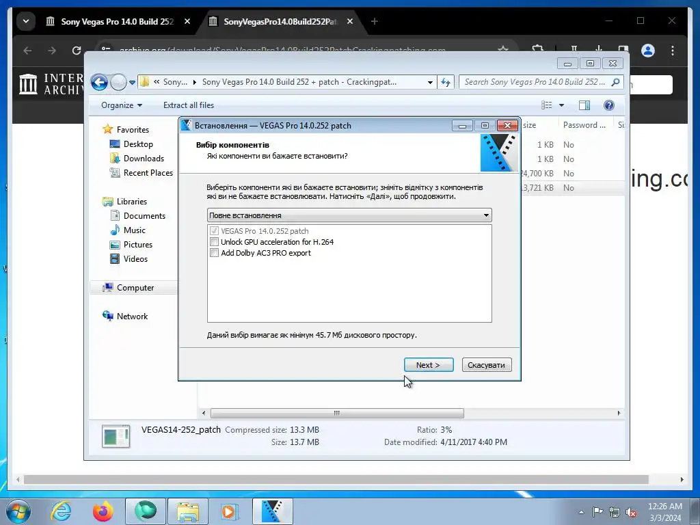Close the SonyVegasPro14.0Build252Pat browser tab
This screenshot has height=525, width=700.
350,21
